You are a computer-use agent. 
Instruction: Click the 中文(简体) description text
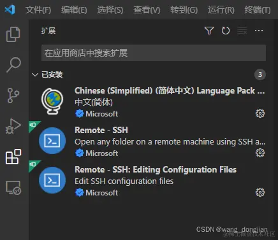(94, 102)
